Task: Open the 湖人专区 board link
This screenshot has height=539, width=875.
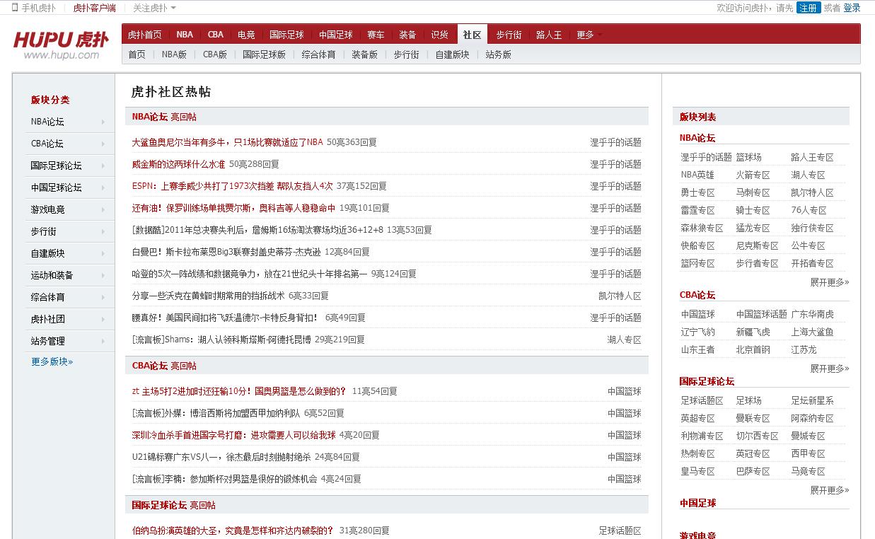Action: (808, 175)
